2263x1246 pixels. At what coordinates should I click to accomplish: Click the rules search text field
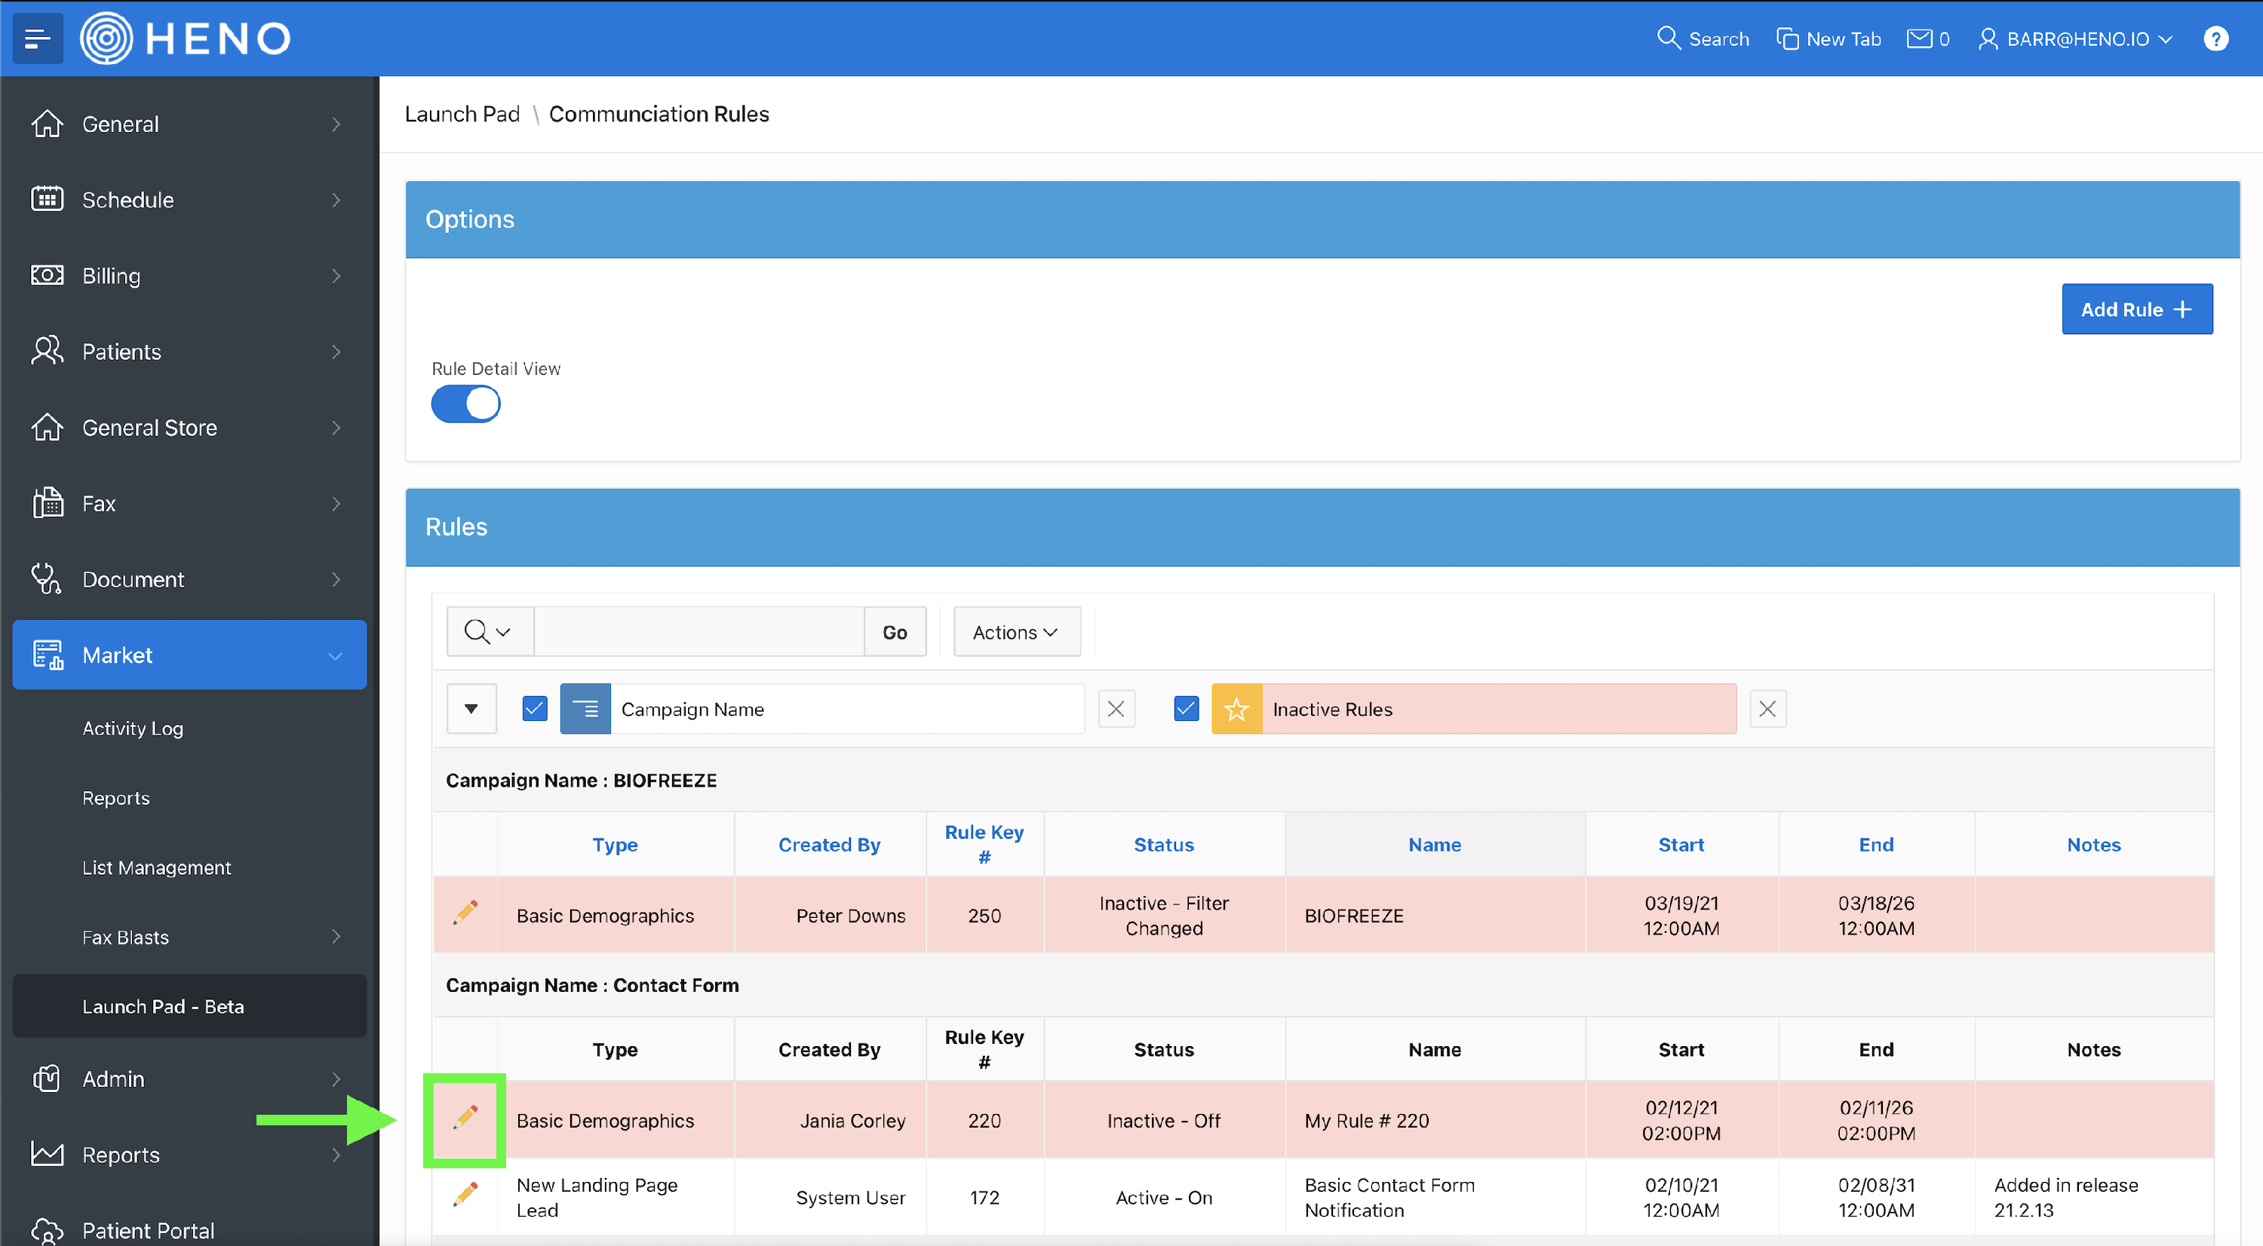tap(699, 632)
